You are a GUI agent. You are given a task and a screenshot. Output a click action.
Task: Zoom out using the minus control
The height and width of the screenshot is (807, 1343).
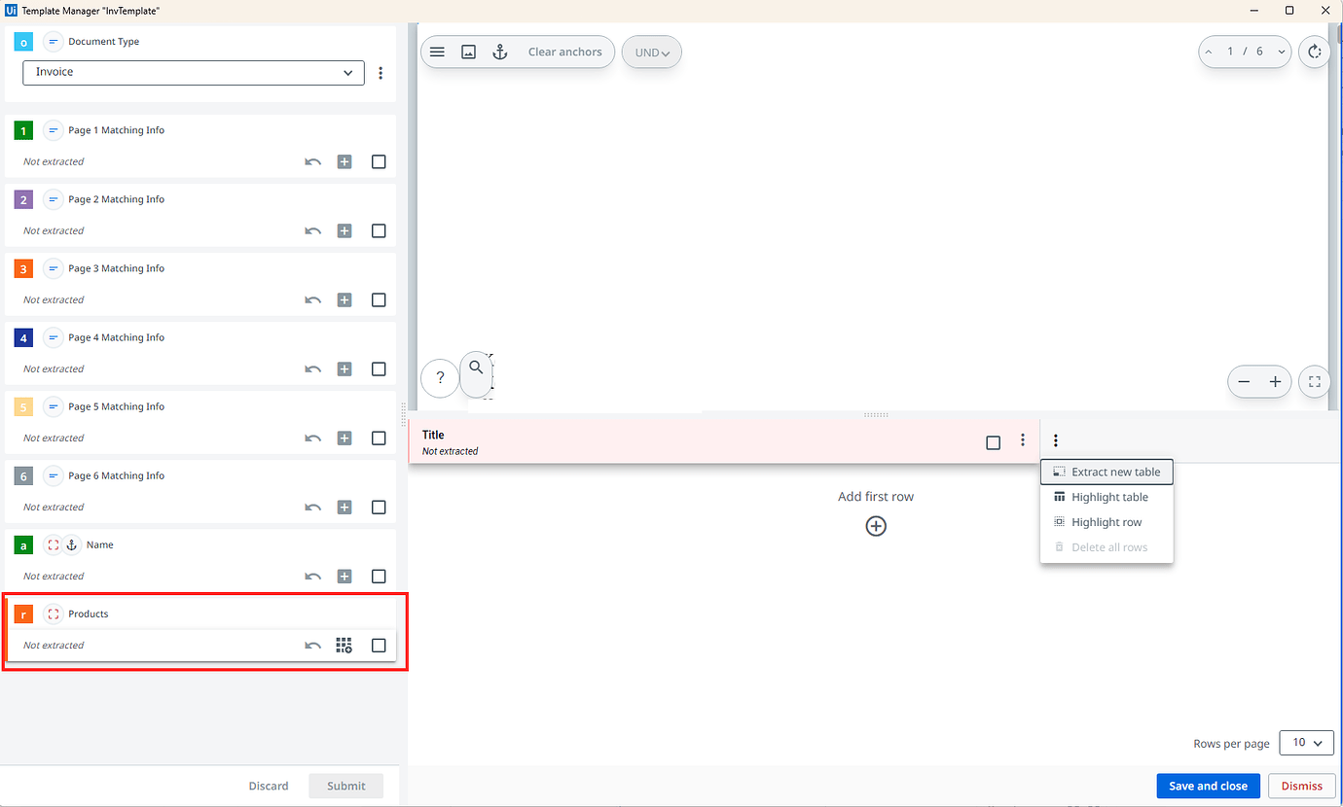point(1245,381)
